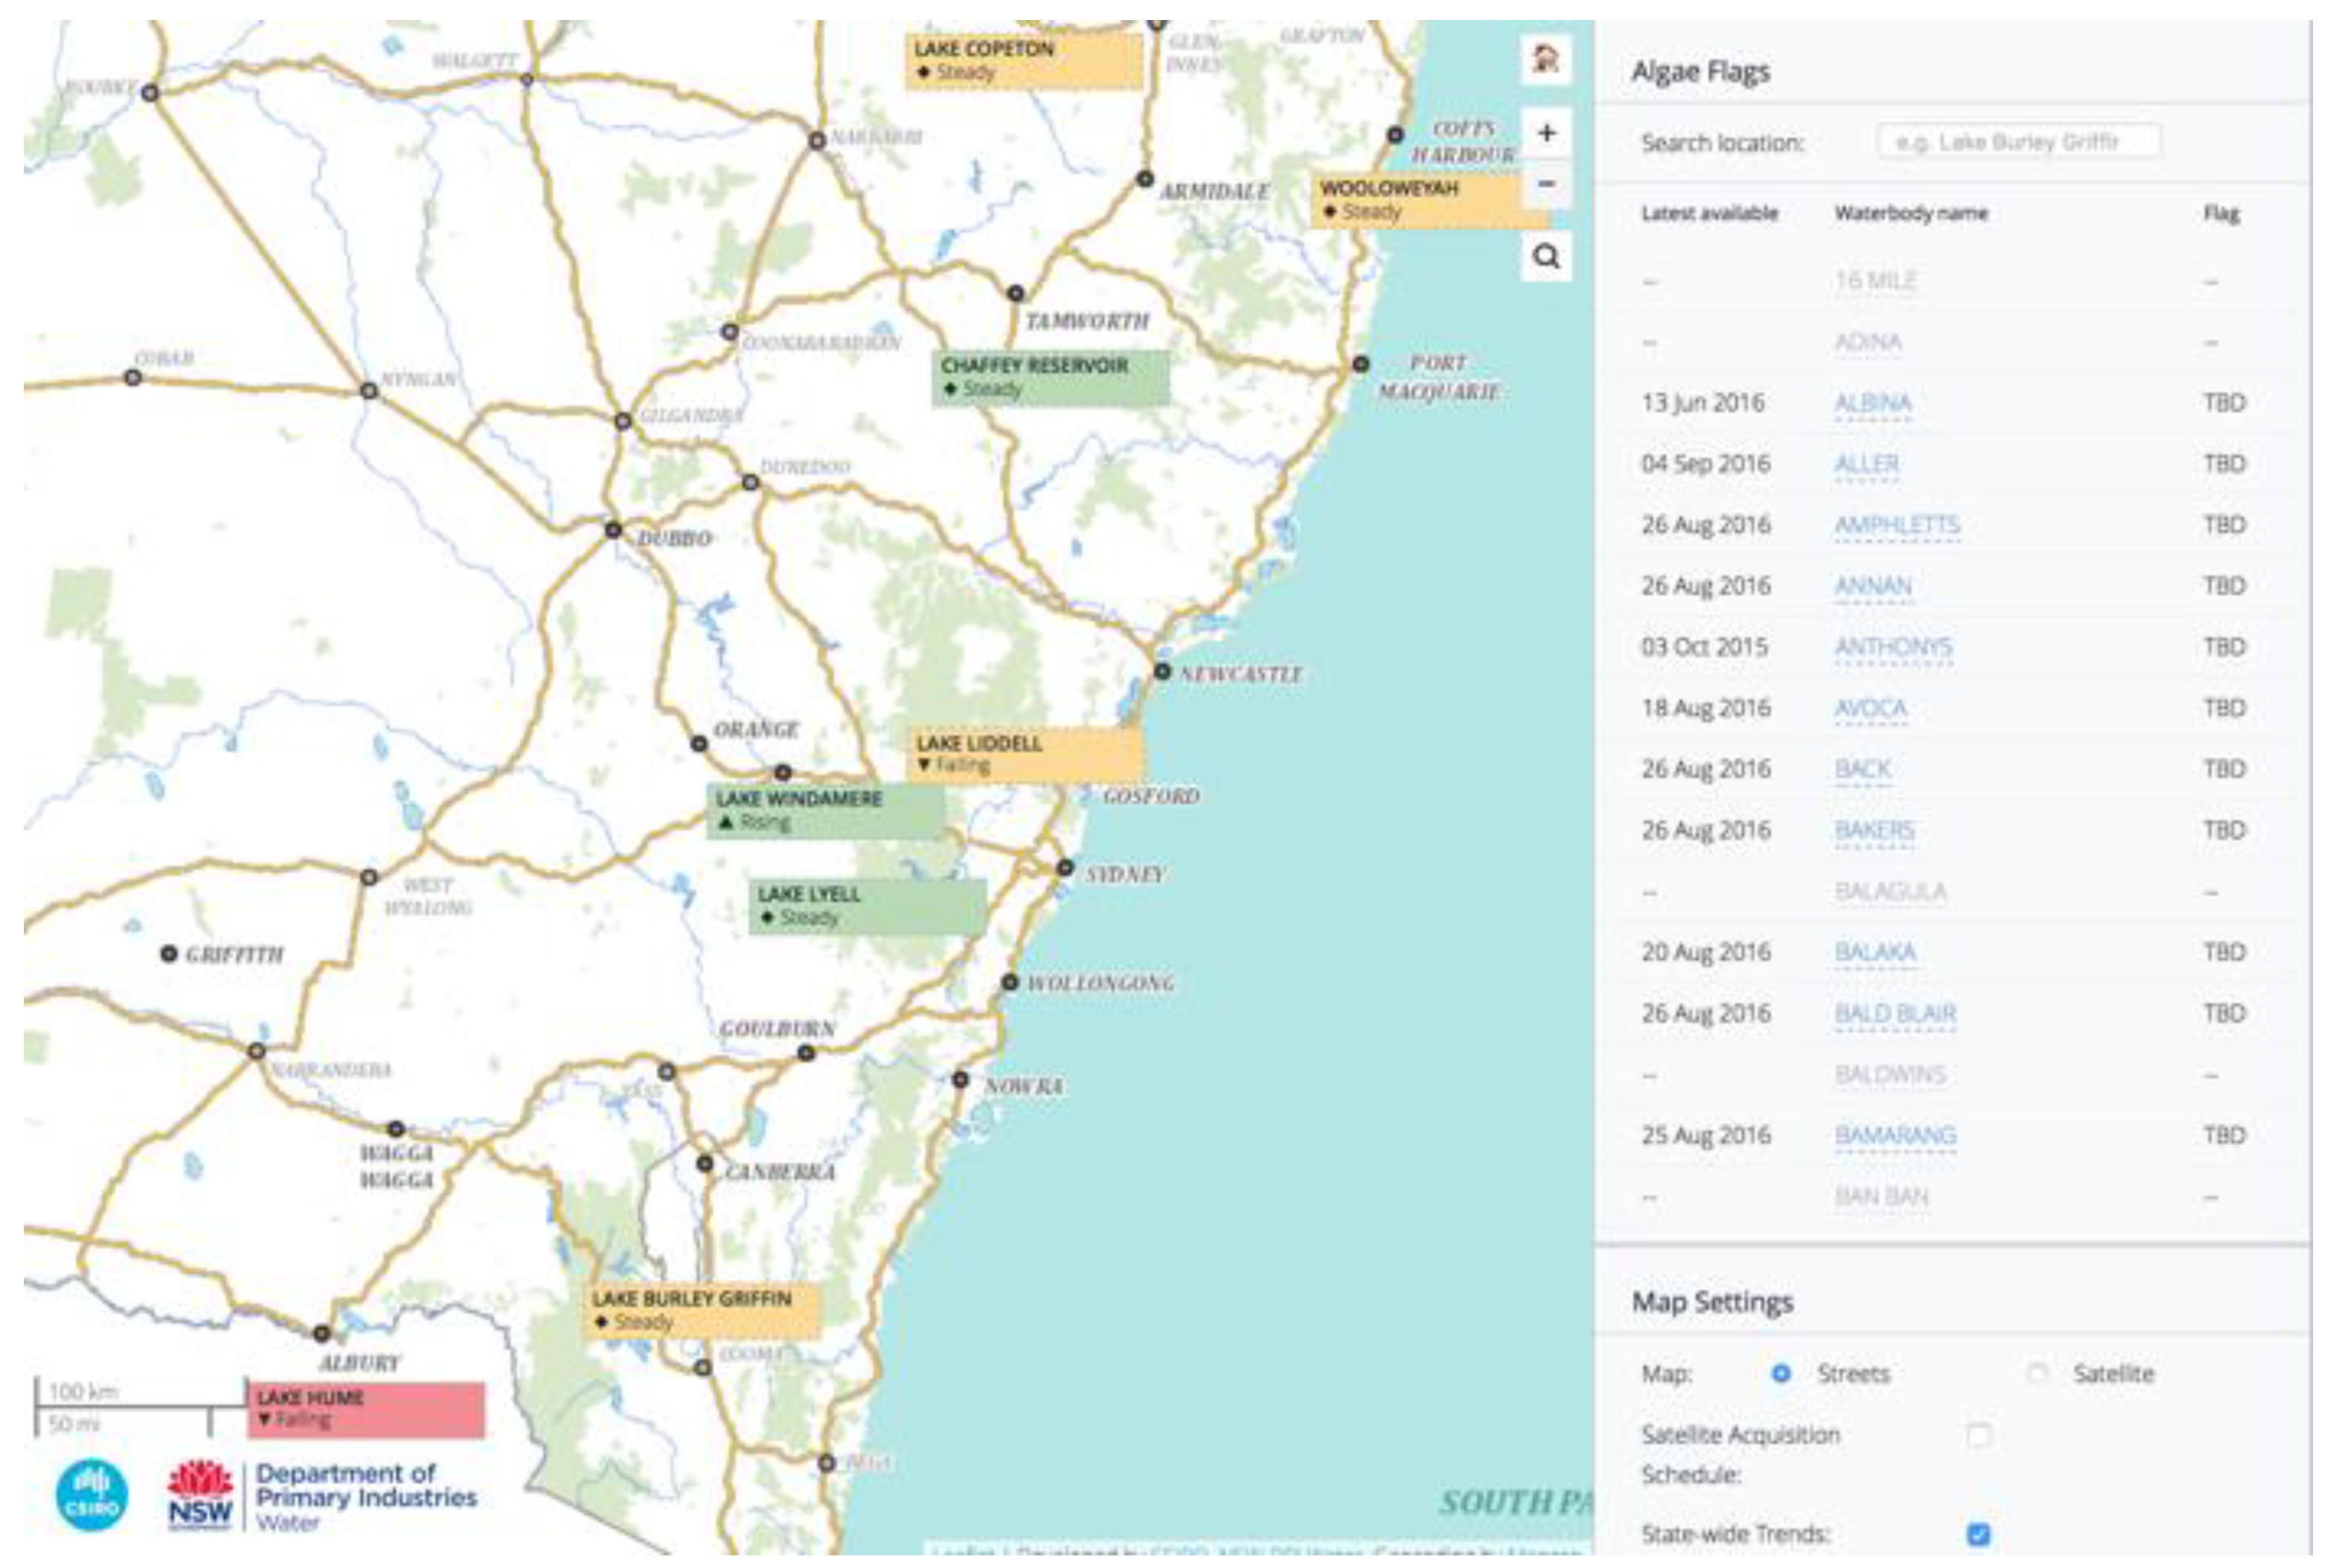Screen dimensions: 2328x1568
Task: Open the BALD BLAIR waterbody link
Action: (1895, 1014)
